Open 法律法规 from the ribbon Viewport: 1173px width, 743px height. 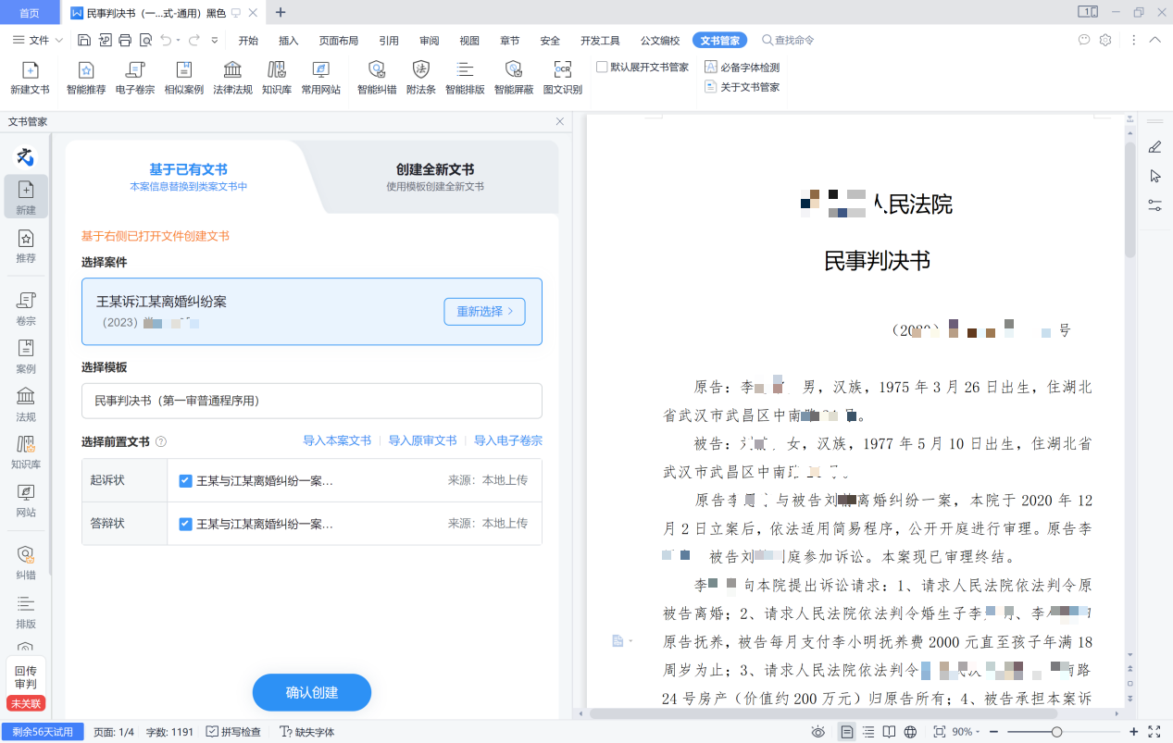tap(232, 78)
